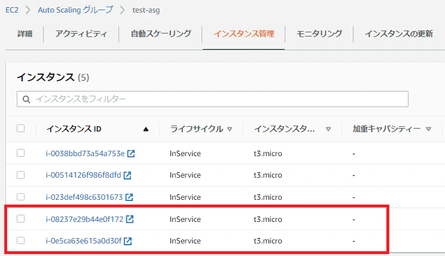
Task: Open instance link i-0e5ca63e615a0d30f
Action: [x=84, y=241]
